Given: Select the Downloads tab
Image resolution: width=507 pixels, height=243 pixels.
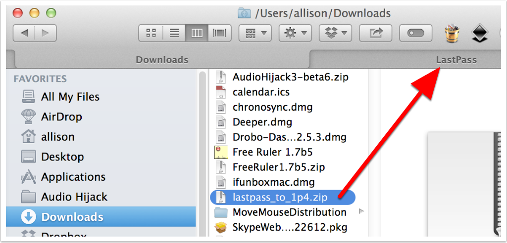Looking at the screenshot, I should [162, 60].
